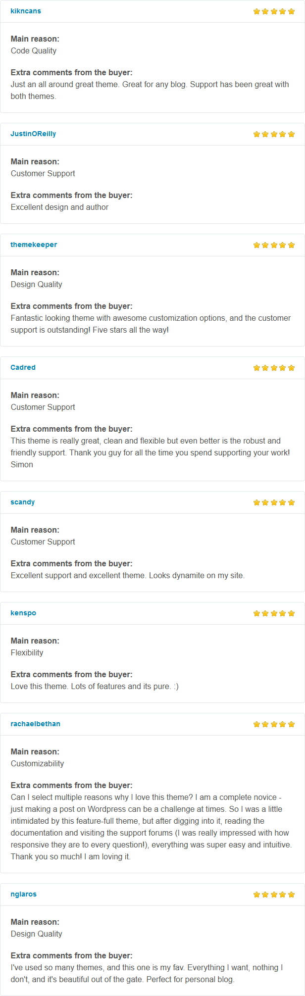Open nglaros reviewer profile
Viewport: 305px width, 996px height.
pos(23,894)
